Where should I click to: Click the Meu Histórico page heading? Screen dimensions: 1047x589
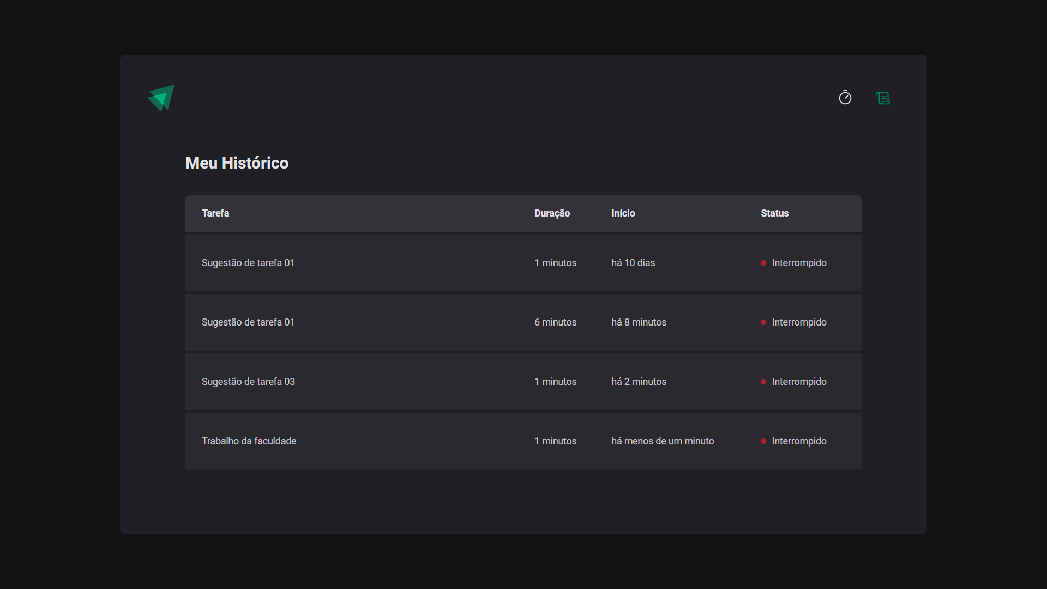pos(237,163)
